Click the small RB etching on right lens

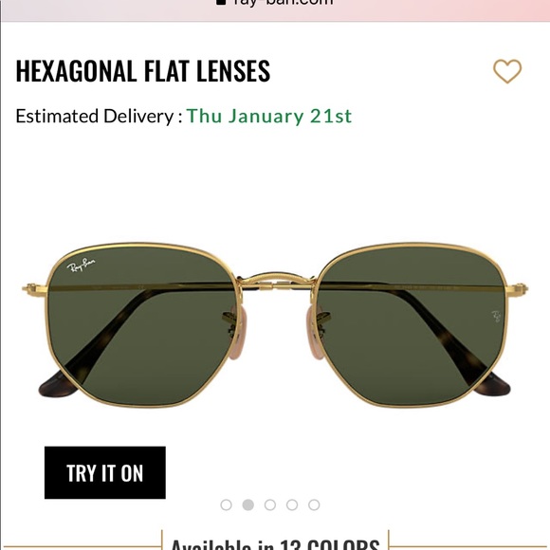(496, 316)
